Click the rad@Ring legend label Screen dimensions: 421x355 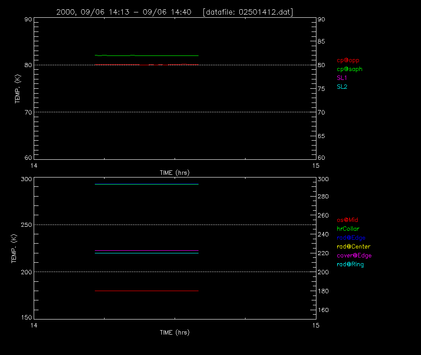[x=350, y=264]
